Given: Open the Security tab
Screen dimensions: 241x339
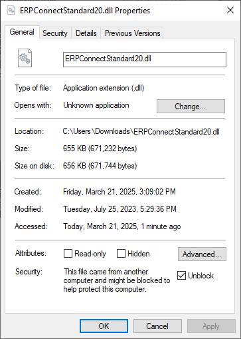Looking at the screenshot, I should coord(55,33).
